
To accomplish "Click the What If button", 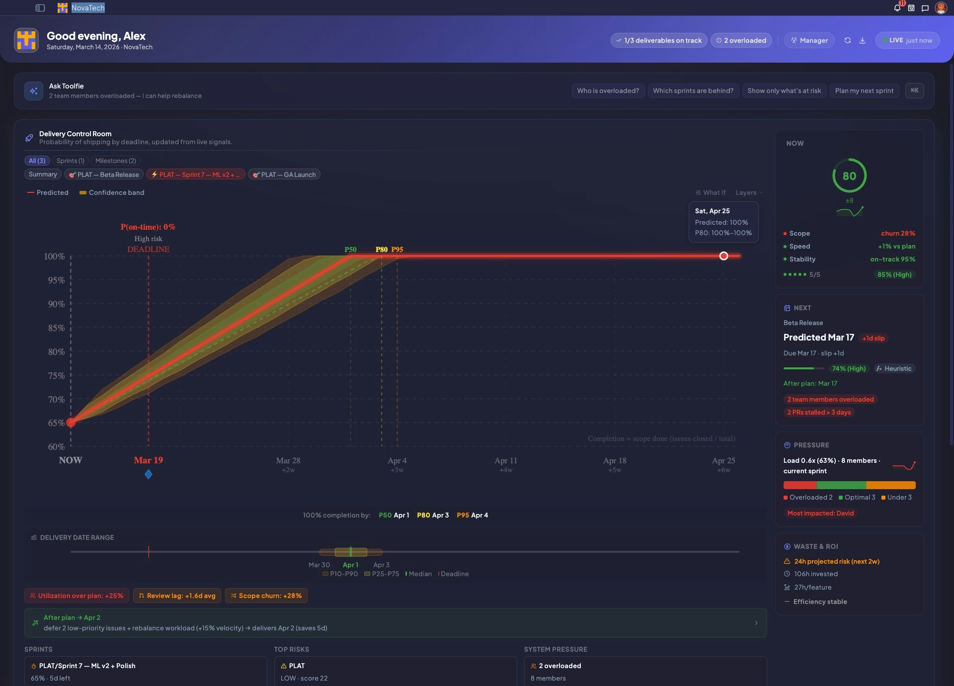I will [711, 192].
